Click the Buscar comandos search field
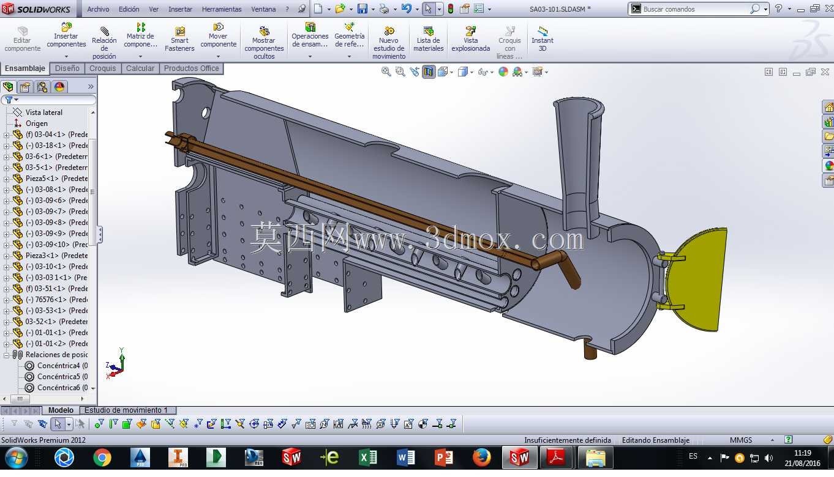 (698, 9)
